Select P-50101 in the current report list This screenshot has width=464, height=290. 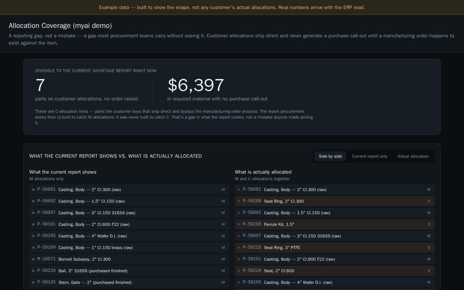pos(129,224)
